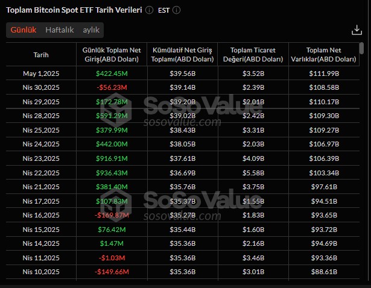Click the info icon beside the table title
371x288 pixels.
click(149, 10)
